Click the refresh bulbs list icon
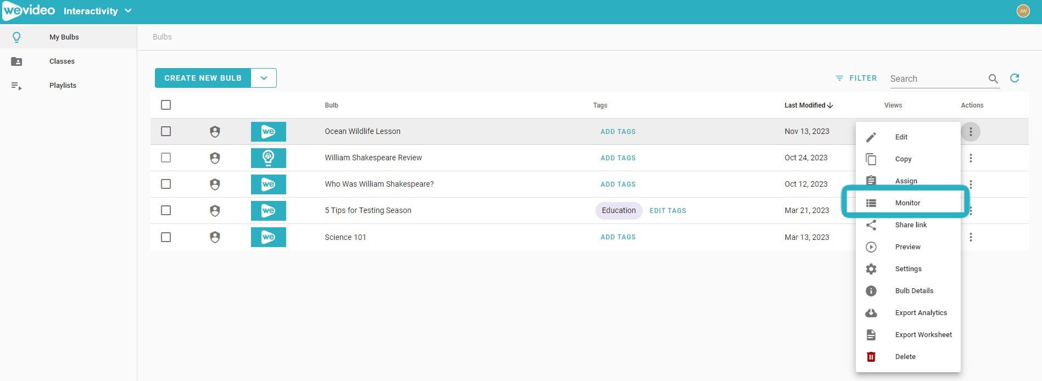 tap(1015, 78)
